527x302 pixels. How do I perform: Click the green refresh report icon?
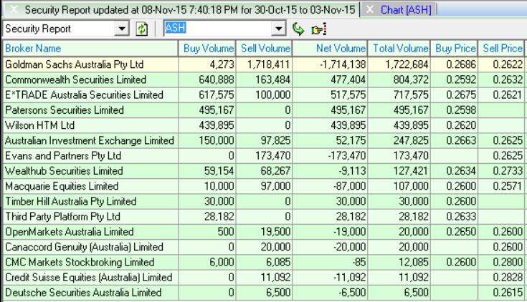[x=142, y=29]
